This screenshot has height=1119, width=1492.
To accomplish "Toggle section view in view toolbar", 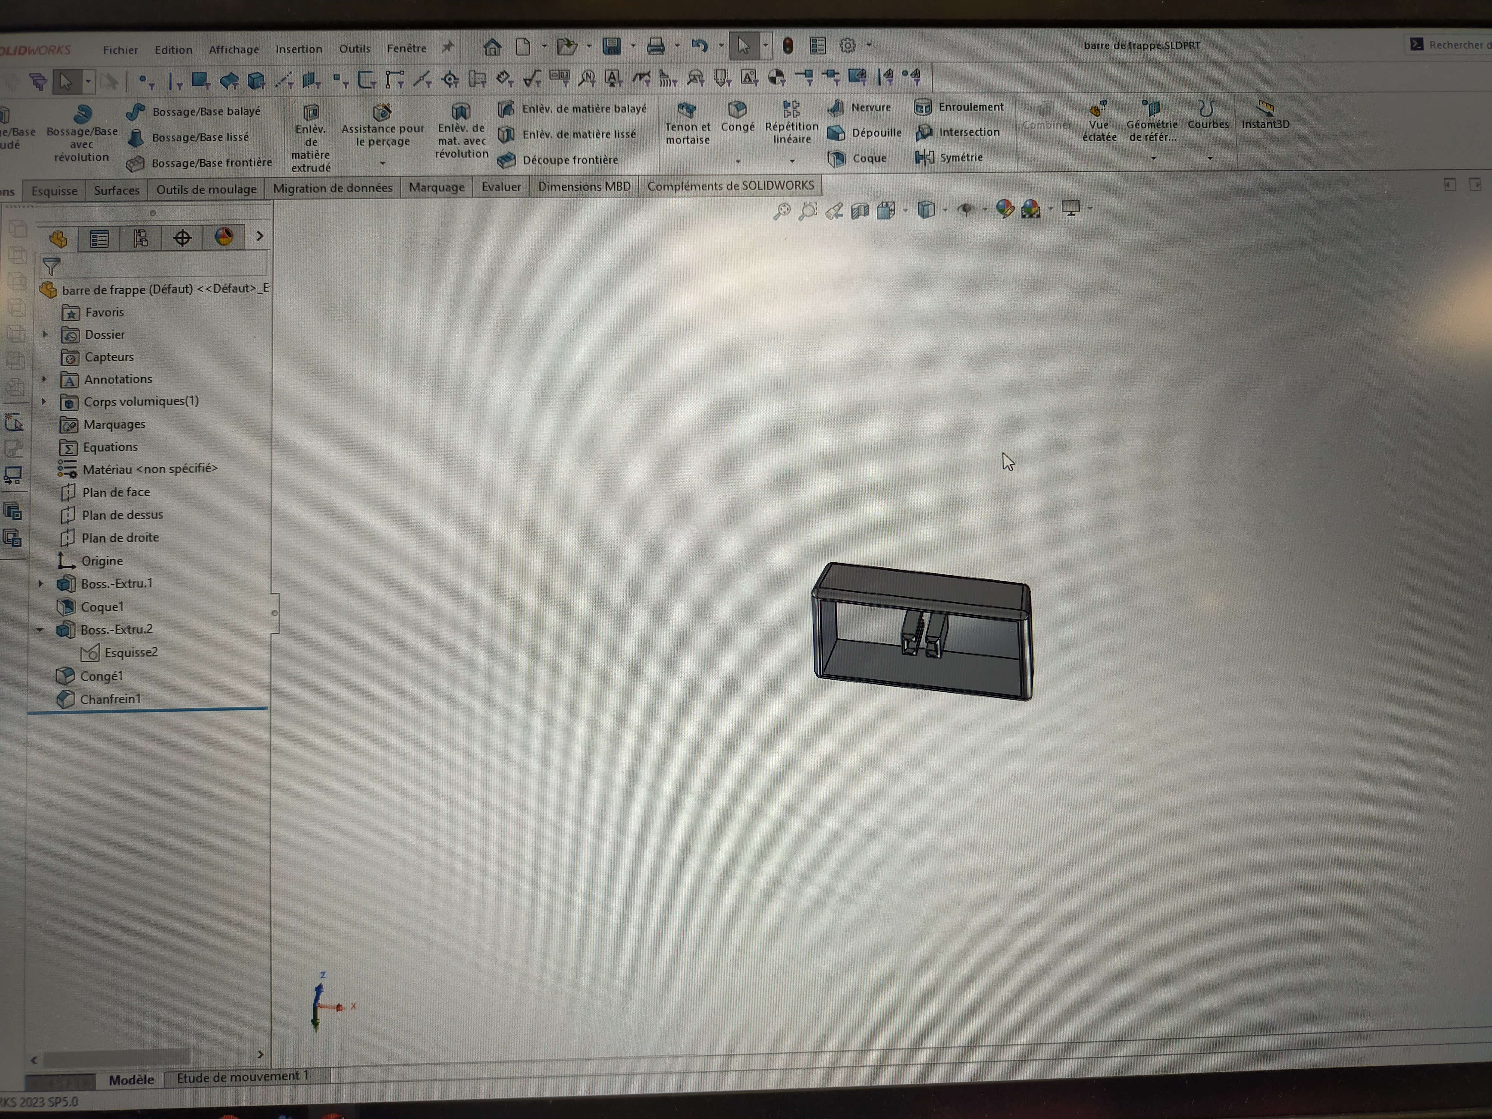I will point(859,211).
